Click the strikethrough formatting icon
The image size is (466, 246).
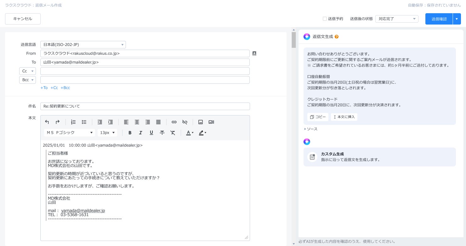(x=162, y=133)
